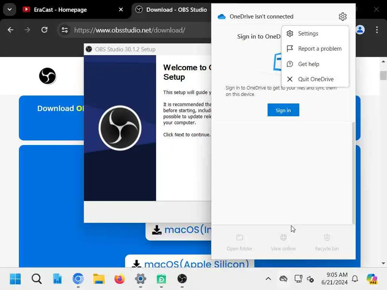Screen dimensions: 387x290
Task: Open the browser tab search dropdown
Action: click(9, 9)
